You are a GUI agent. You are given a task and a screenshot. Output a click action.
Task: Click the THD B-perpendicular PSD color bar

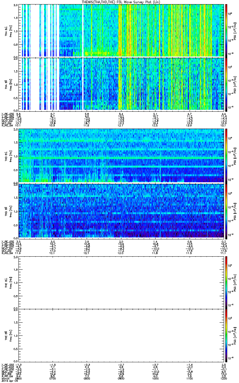(x=226, y=156)
